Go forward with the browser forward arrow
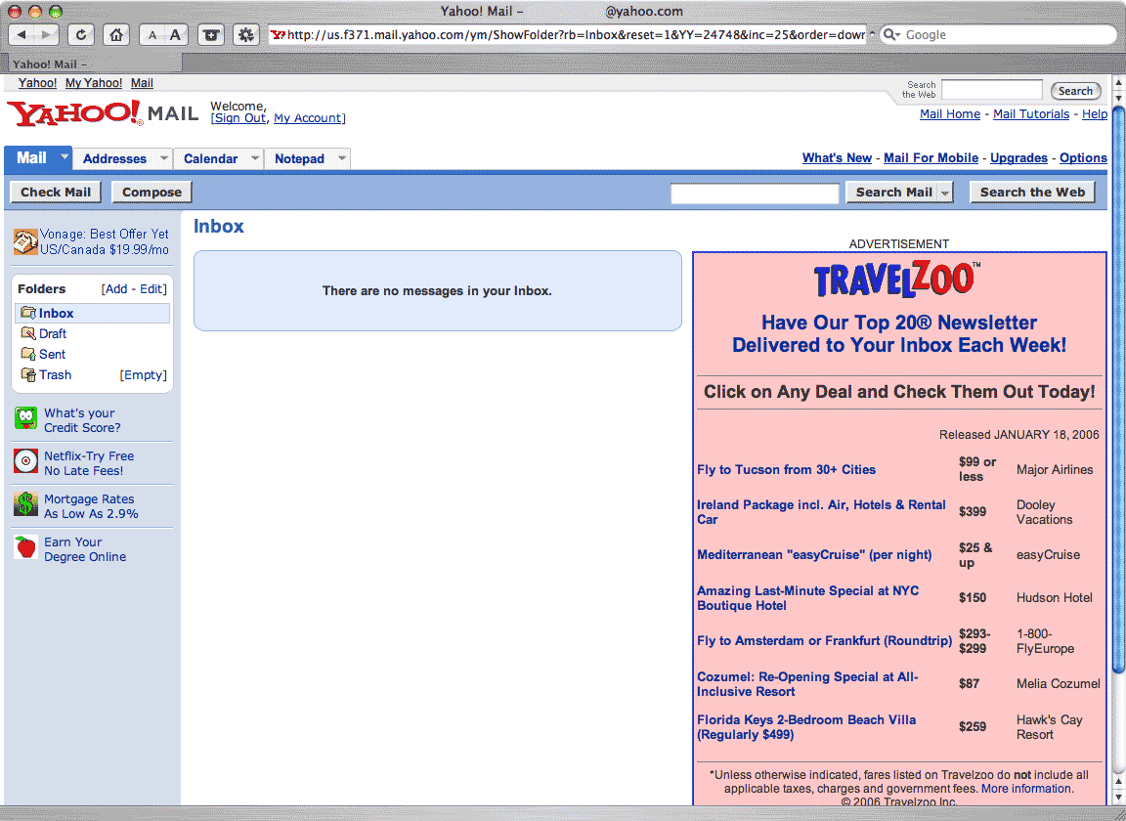This screenshot has height=821, width=1126. [x=46, y=34]
